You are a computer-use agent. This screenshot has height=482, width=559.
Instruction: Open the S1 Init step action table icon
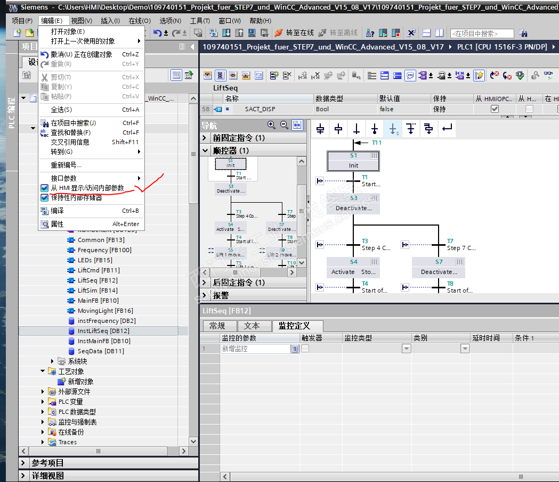tap(374, 156)
